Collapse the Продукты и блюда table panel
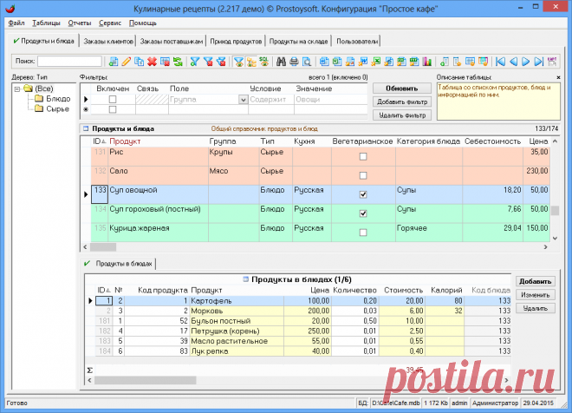The height and width of the screenshot is (413, 572). click(x=86, y=128)
